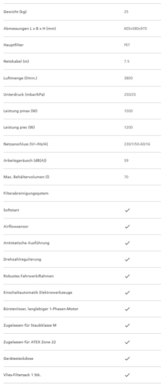Select the Filterabreinigungssystem row label
Screen dimensions: 161x384
pos(26,193)
